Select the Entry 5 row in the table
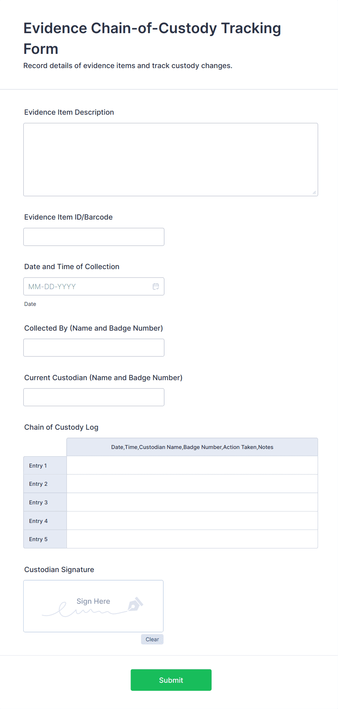Image resolution: width=338 pixels, height=709 pixels. tap(192, 539)
